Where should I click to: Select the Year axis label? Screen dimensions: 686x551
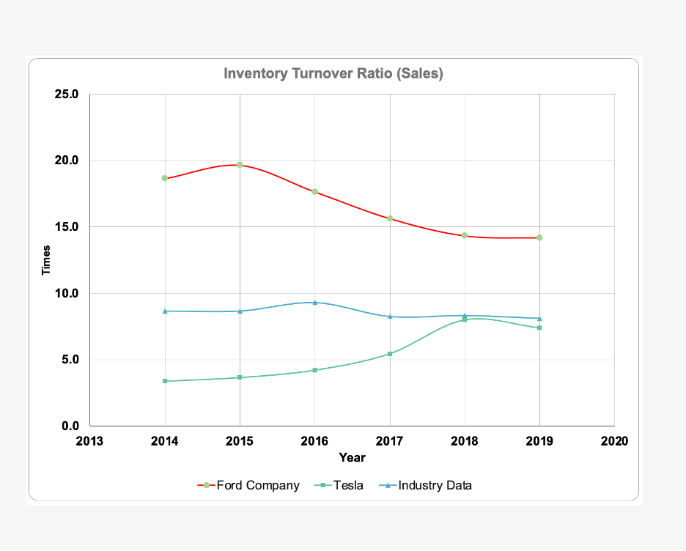(x=352, y=457)
